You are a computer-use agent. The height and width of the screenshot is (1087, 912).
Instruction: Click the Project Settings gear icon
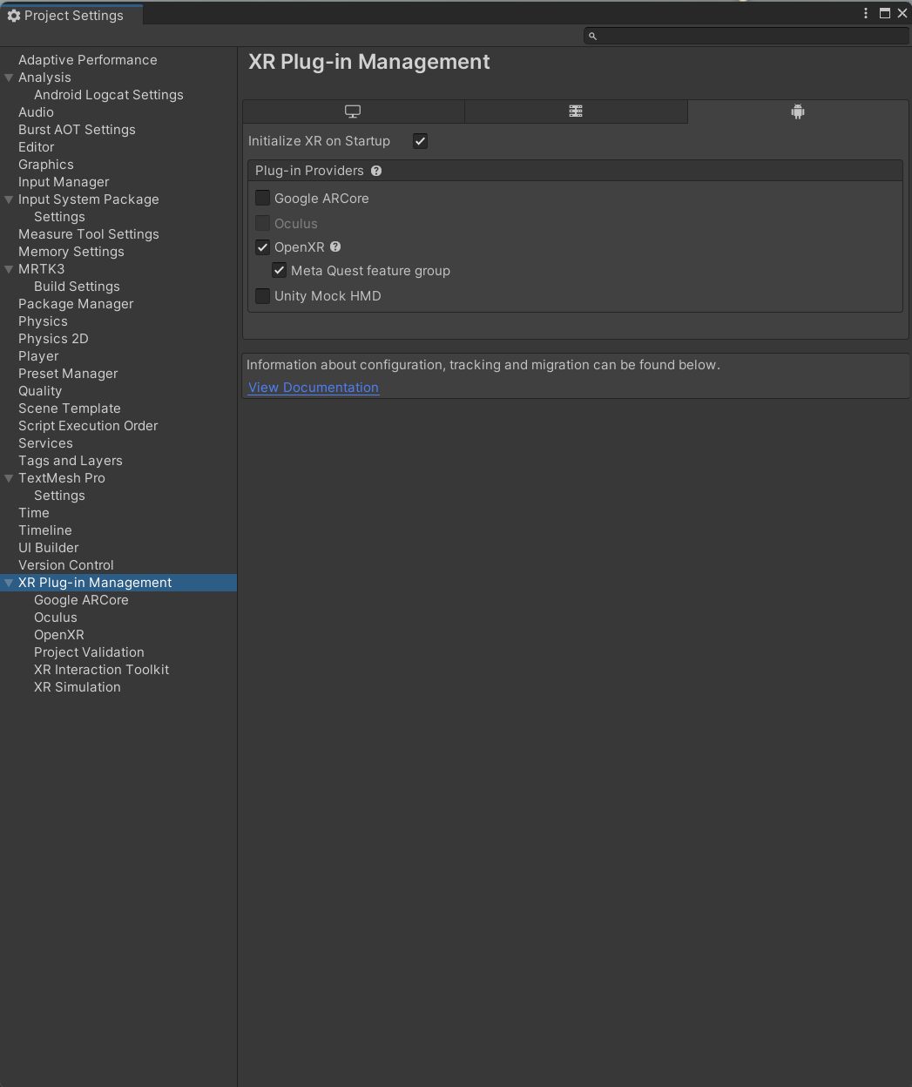pos(13,16)
